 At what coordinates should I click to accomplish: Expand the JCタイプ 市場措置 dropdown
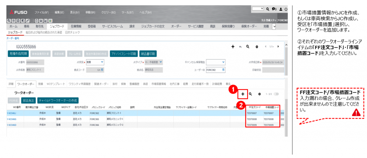coord(161,62)
